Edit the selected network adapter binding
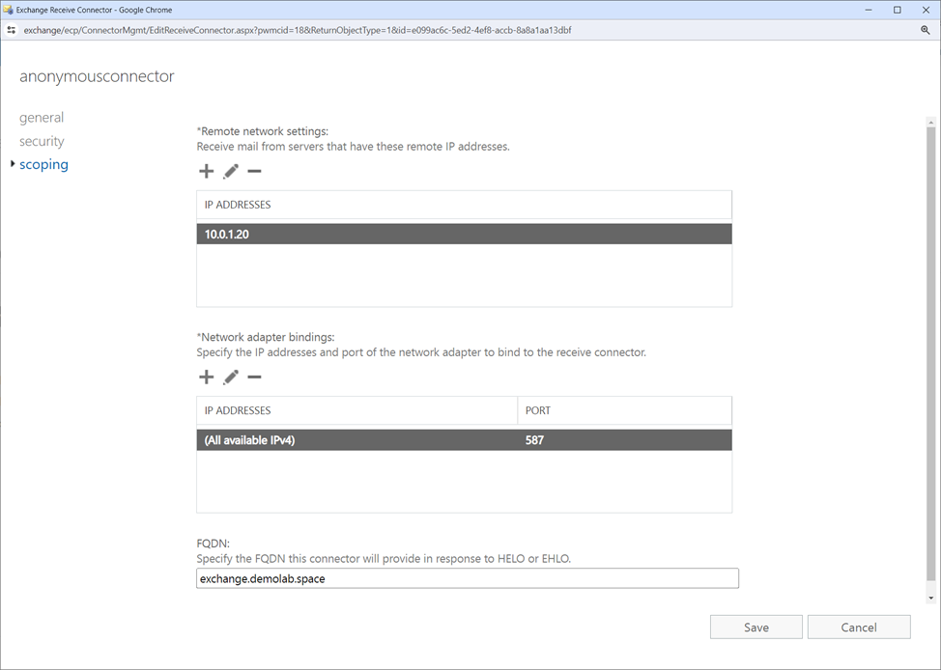This screenshot has width=941, height=670. click(230, 377)
